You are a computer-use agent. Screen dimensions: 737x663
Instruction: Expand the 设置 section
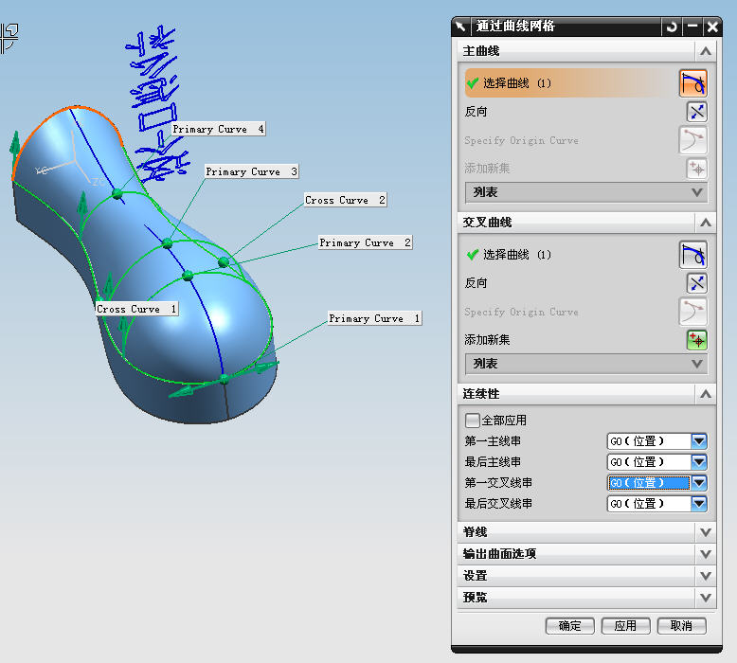(705, 576)
